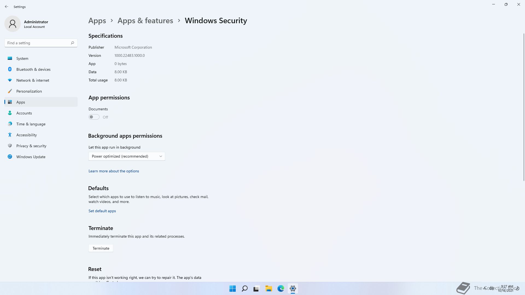Click the Privacy & security shield icon
Image resolution: width=525 pixels, height=295 pixels.
[x=10, y=146]
